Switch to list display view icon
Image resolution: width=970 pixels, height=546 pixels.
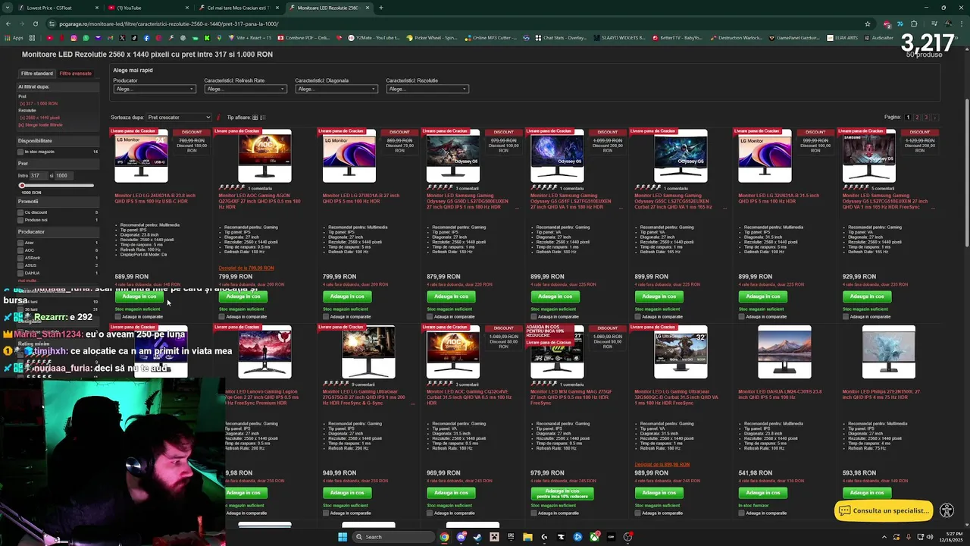tap(262, 118)
